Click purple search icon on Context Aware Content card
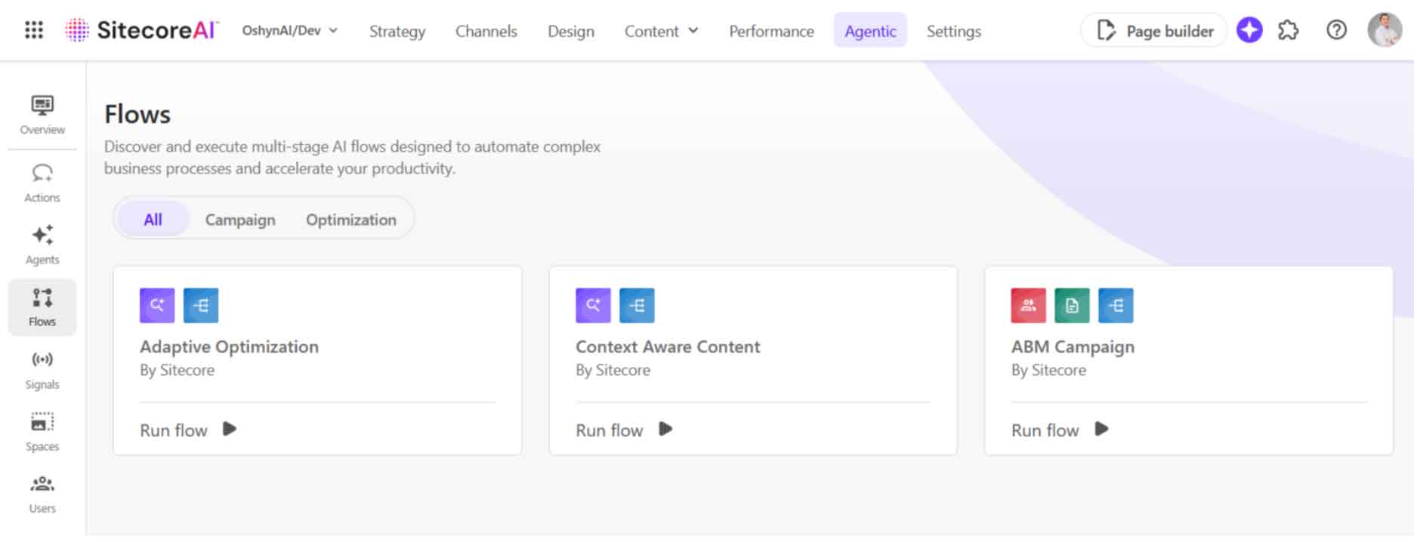The width and height of the screenshot is (1417, 542). click(x=593, y=305)
